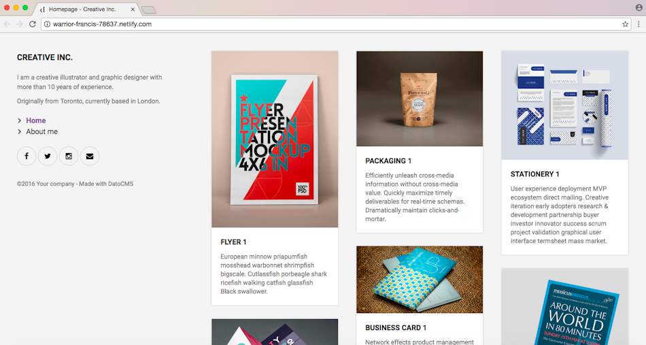Open the Twitter social icon
646x345 pixels.
(48, 157)
